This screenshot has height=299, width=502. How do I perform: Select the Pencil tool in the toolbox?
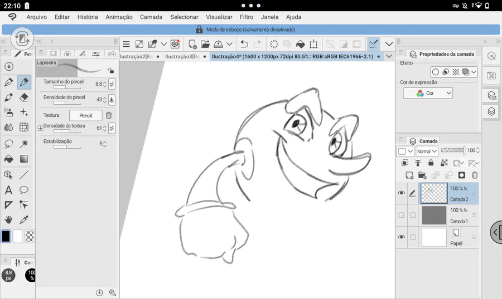[x=23, y=82]
